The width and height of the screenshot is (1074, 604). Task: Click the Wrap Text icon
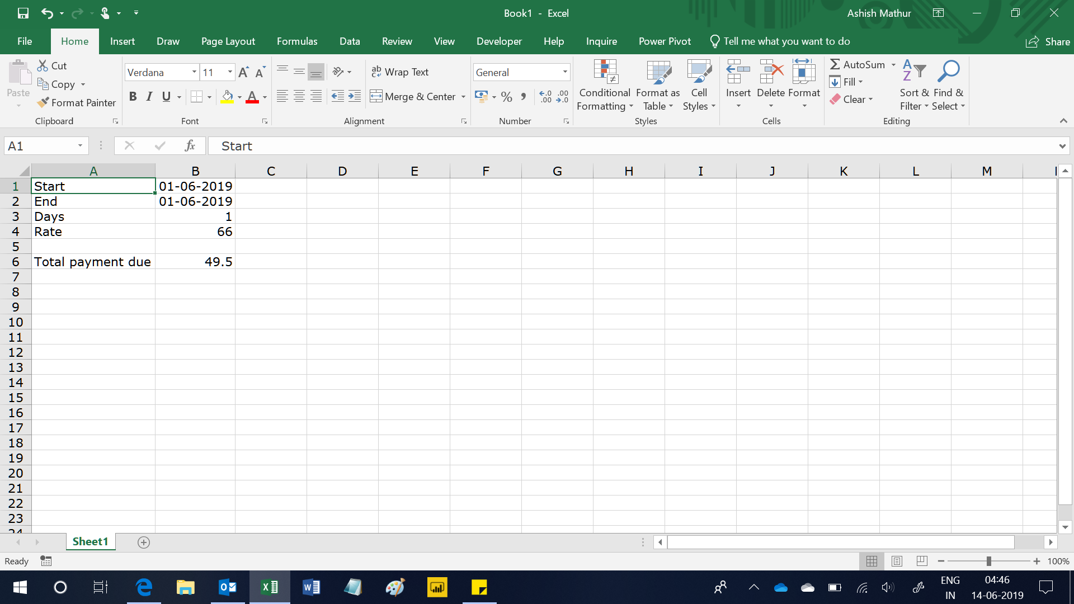pos(376,72)
